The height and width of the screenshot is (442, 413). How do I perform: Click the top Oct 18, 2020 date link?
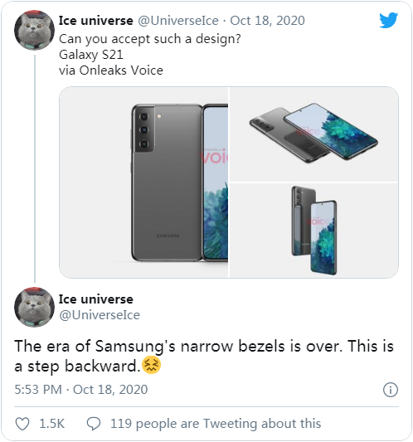(267, 21)
